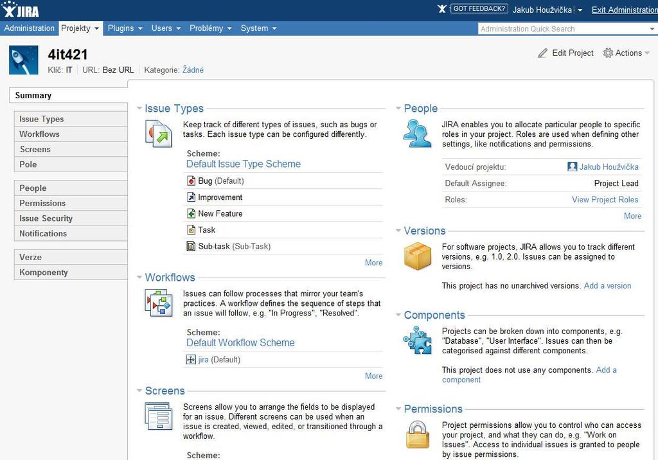The width and height of the screenshot is (658, 460).
Task: Select Komponenty in the sidebar
Action: point(71,272)
